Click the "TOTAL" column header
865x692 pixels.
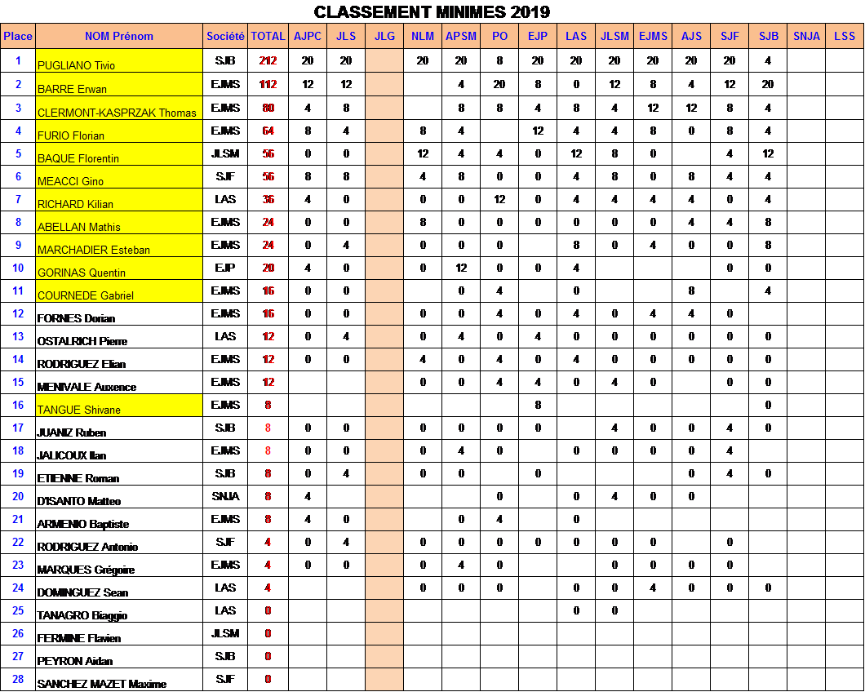(268, 36)
